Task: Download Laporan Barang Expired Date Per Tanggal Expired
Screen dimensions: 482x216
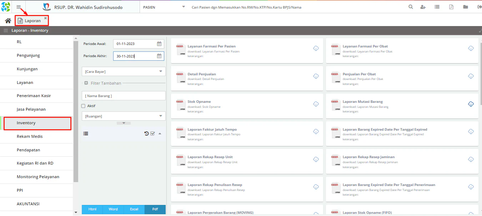Action: [471, 132]
